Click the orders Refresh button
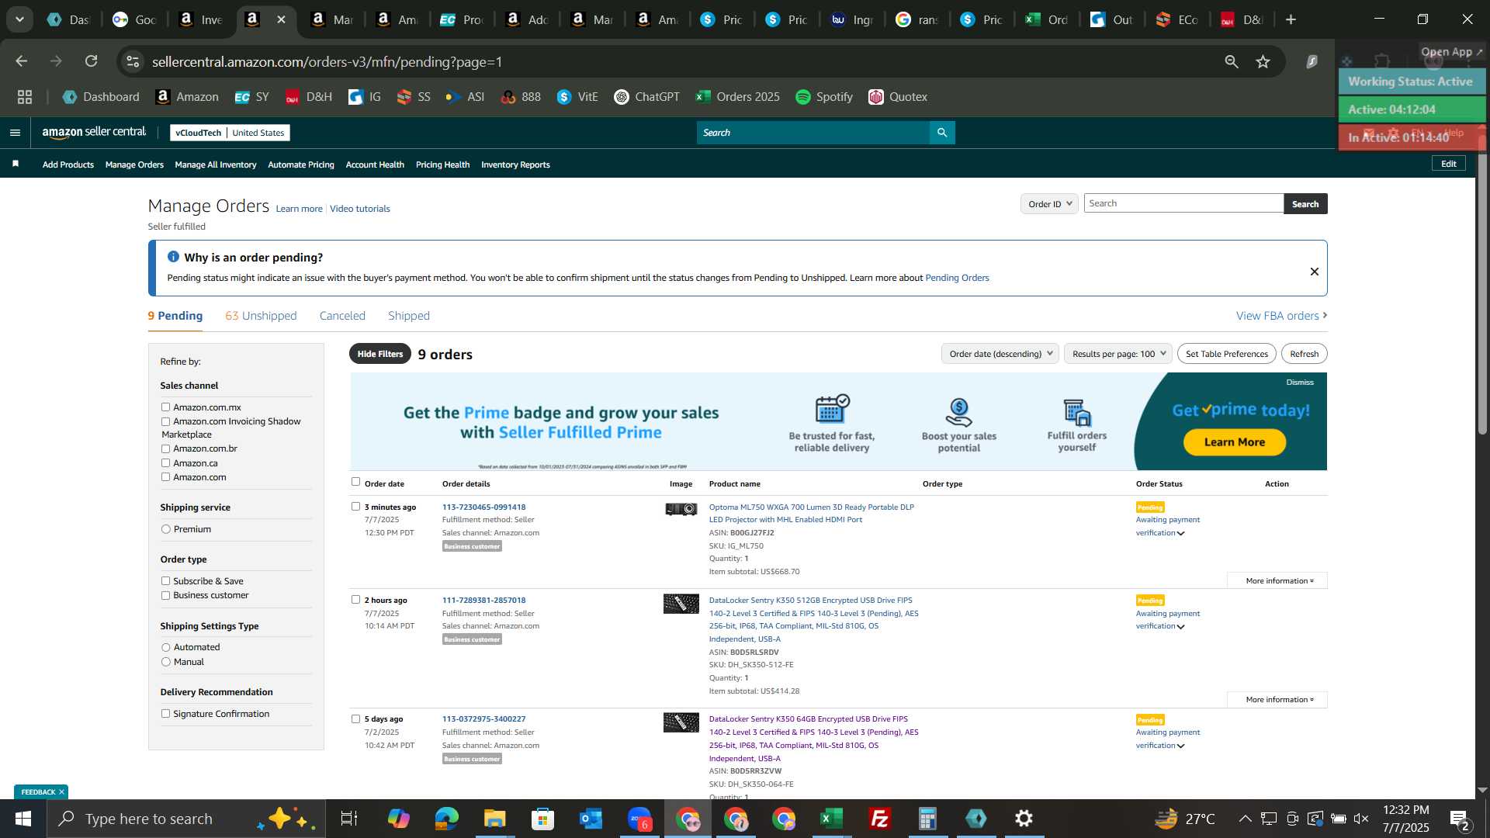 pos(1305,354)
